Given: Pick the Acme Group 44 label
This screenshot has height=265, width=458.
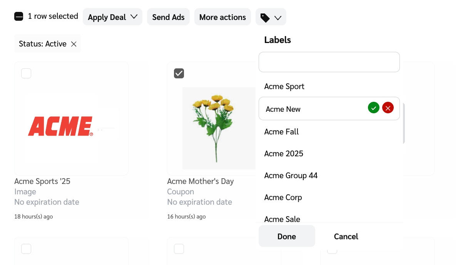Looking at the screenshot, I should pyautogui.click(x=291, y=176).
